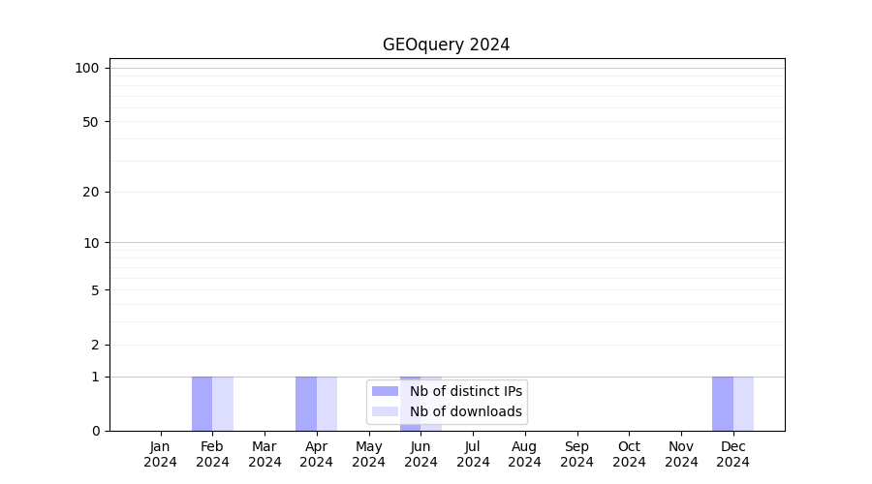Click the Jul 2024 x-axis label

473,454
